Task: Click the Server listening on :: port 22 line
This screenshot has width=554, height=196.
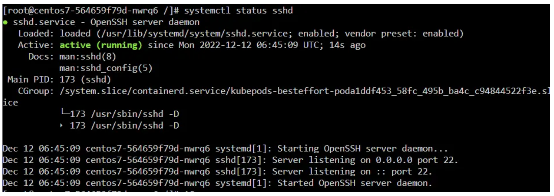Action: (217, 171)
